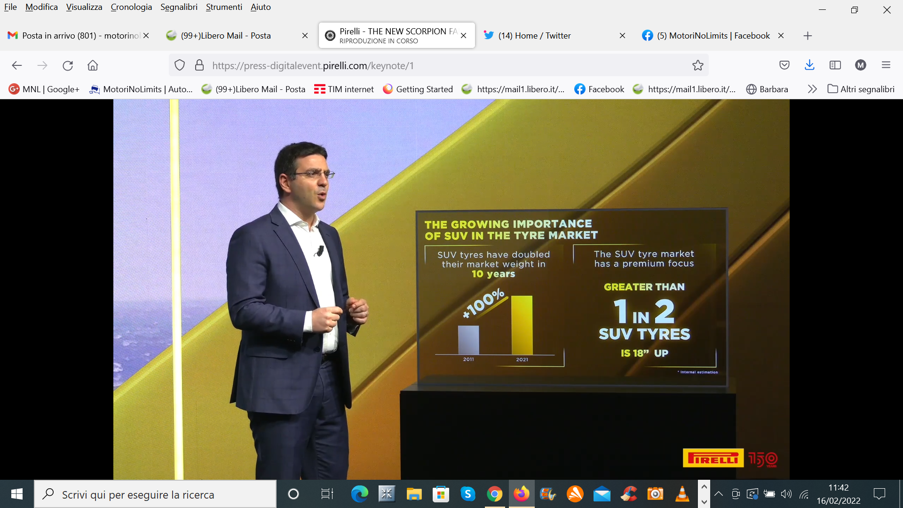Show hidden system tray icons

[719, 494]
